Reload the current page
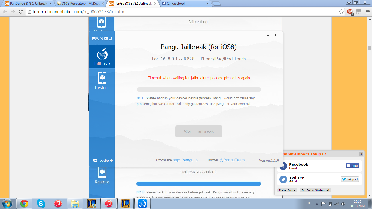The width and height of the screenshot is (372, 209). point(20,12)
